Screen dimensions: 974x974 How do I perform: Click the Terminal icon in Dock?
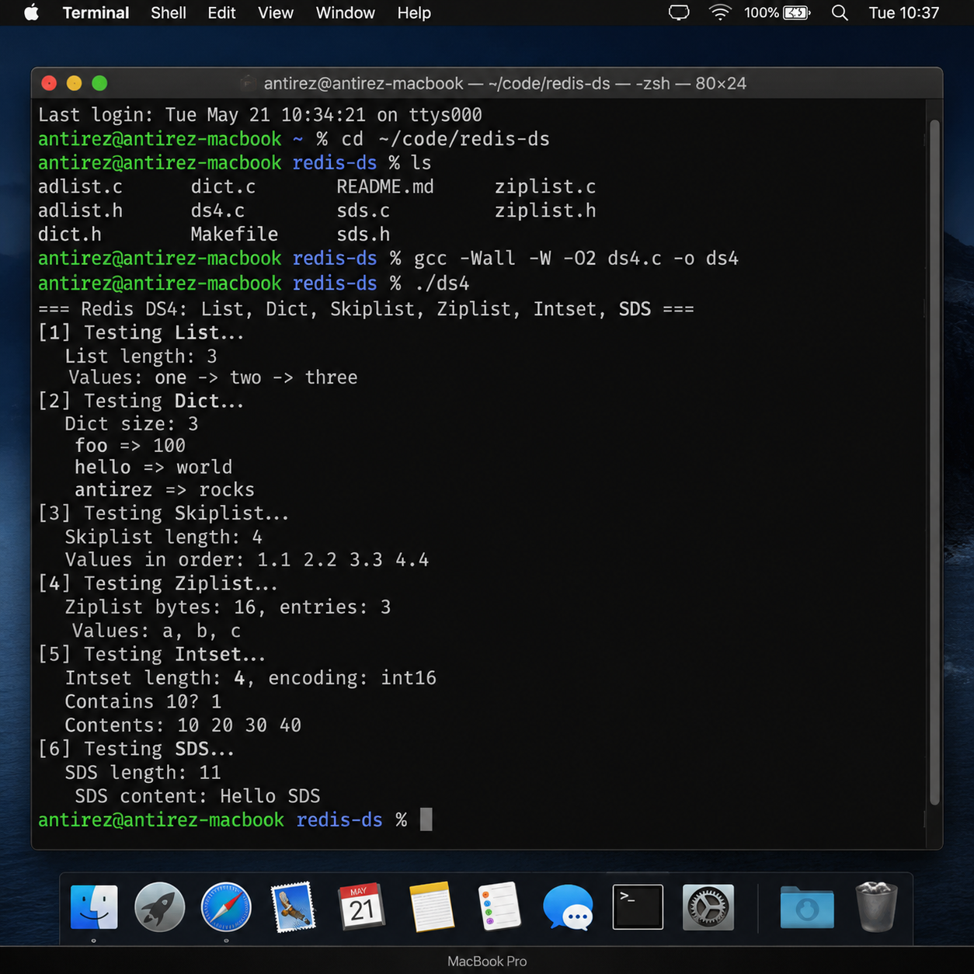tap(638, 906)
